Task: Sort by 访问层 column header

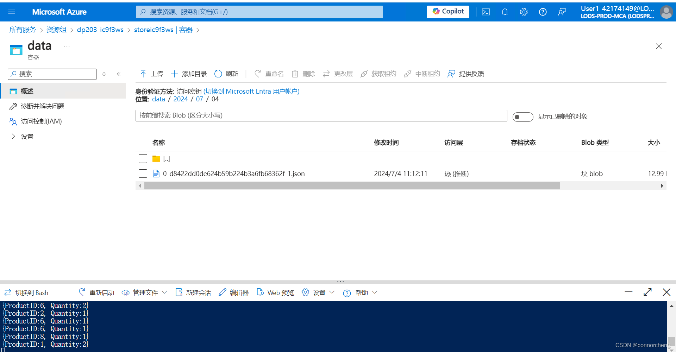Action: coord(453,143)
